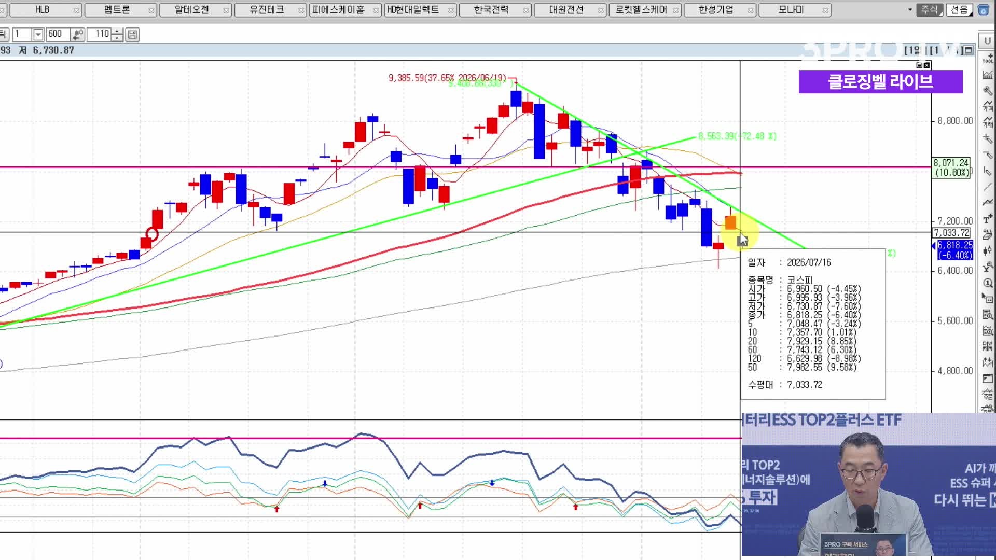Image resolution: width=996 pixels, height=560 pixels.
Task: Open the 거래 volume indicator icon
Action: click(988, 122)
